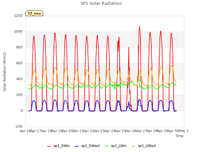Click the May 1 x-axis tick label
This screenshot has height=152, width=203.
tap(184, 131)
